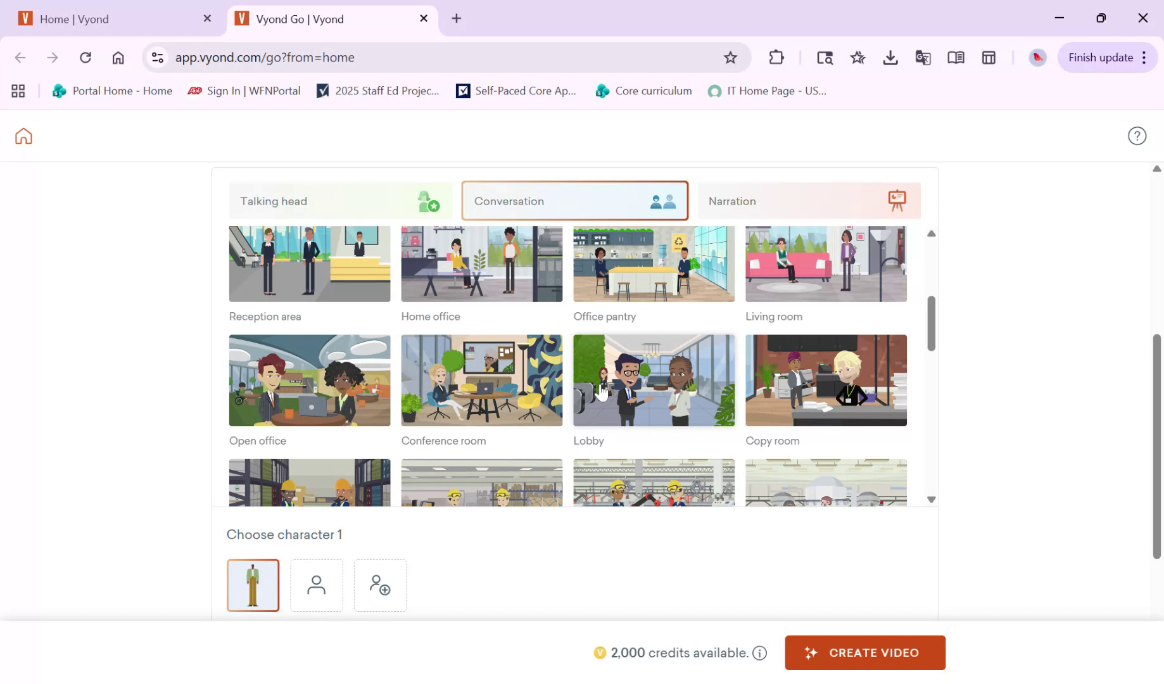The width and height of the screenshot is (1164, 684).
Task: Open the Finish update options menu
Action: tap(1144, 57)
